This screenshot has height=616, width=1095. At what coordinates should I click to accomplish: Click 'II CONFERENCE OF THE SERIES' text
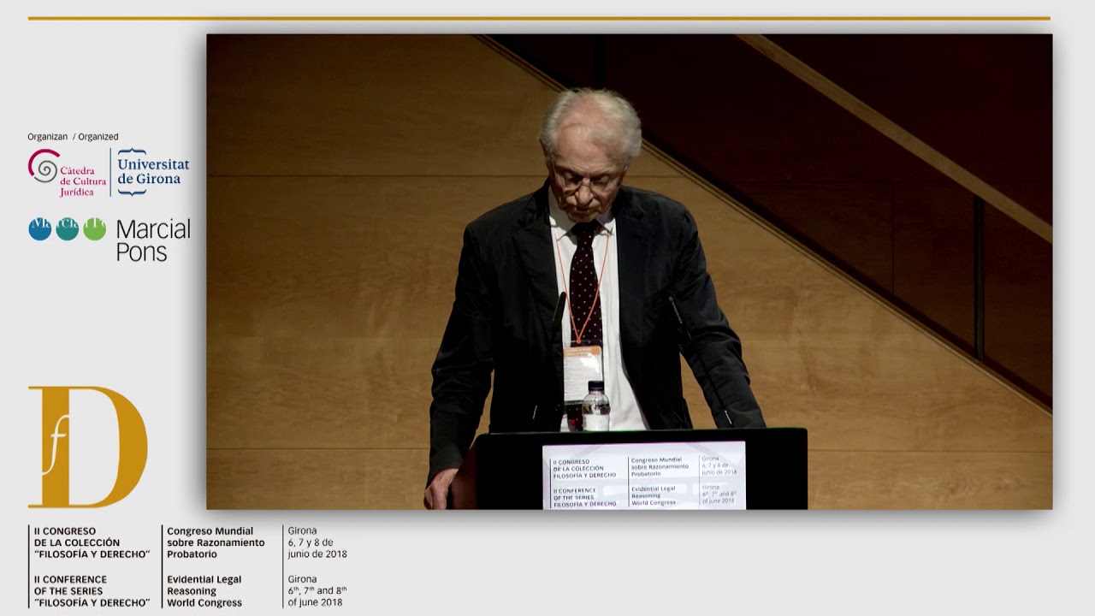pyautogui.click(x=92, y=591)
